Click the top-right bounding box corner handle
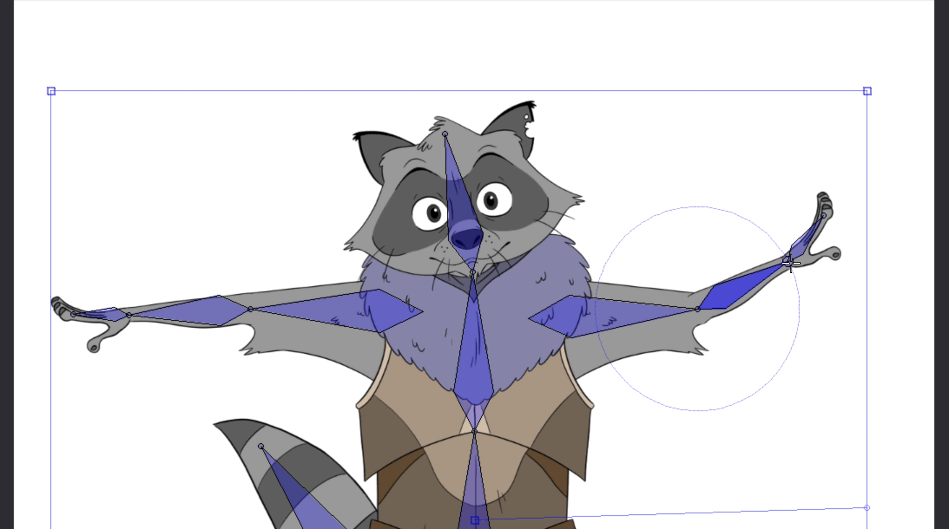This screenshot has height=529, width=949. pyautogui.click(x=867, y=91)
